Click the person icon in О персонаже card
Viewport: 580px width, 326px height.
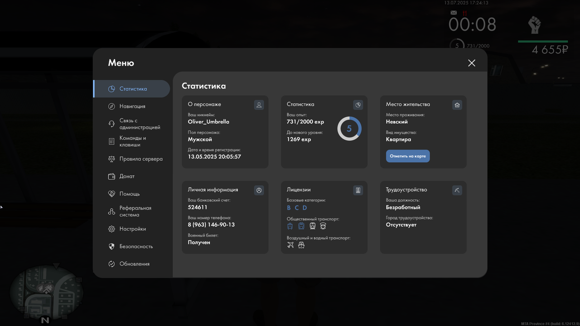[x=259, y=105]
